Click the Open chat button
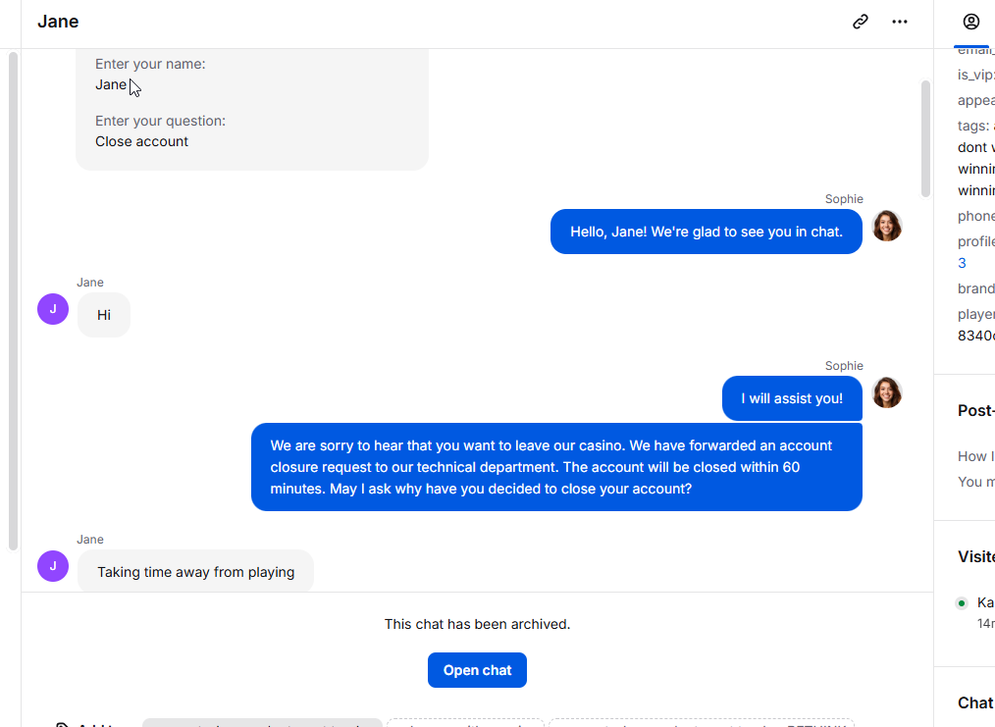This screenshot has width=995, height=727. click(477, 670)
